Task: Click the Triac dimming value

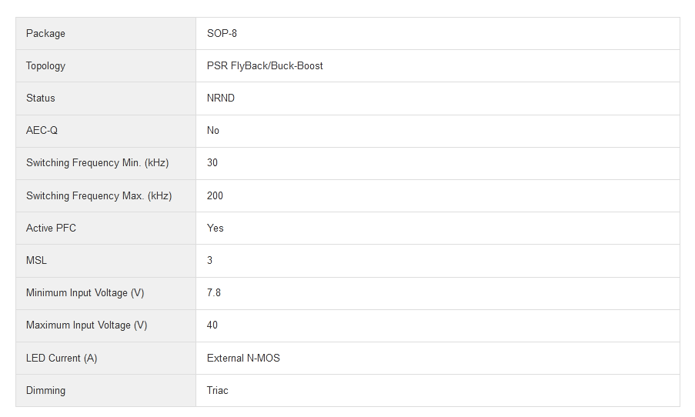Action: [x=218, y=390]
